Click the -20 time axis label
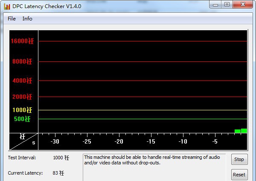 [x=119, y=141]
